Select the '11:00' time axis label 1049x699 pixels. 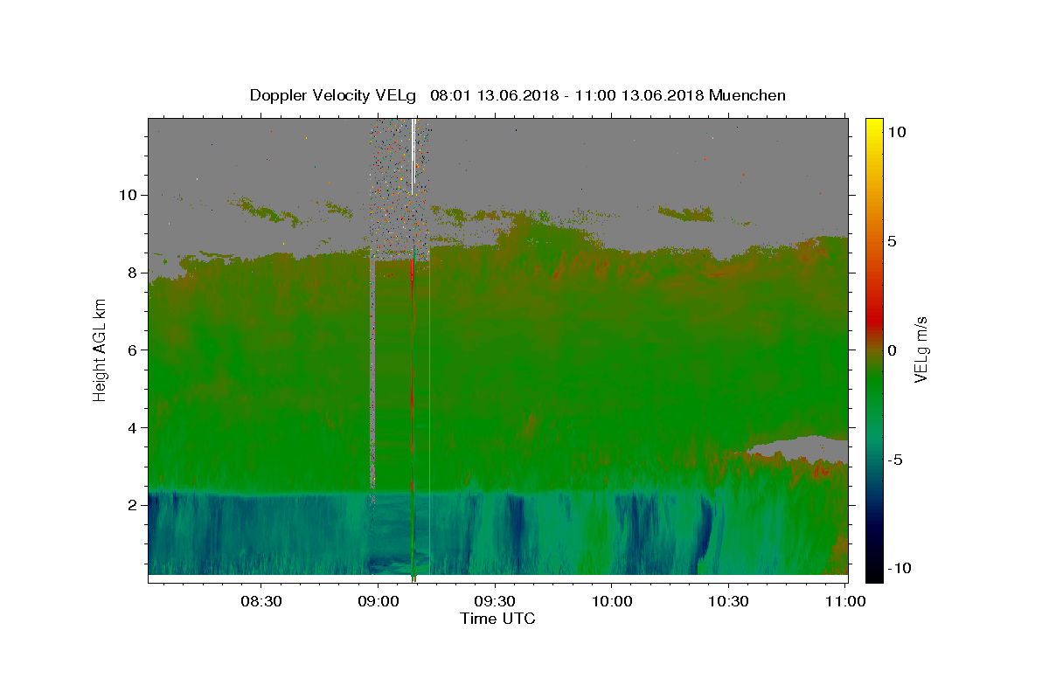[845, 602]
